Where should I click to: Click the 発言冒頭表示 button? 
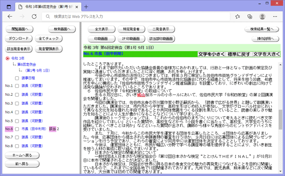tap(49, 49)
